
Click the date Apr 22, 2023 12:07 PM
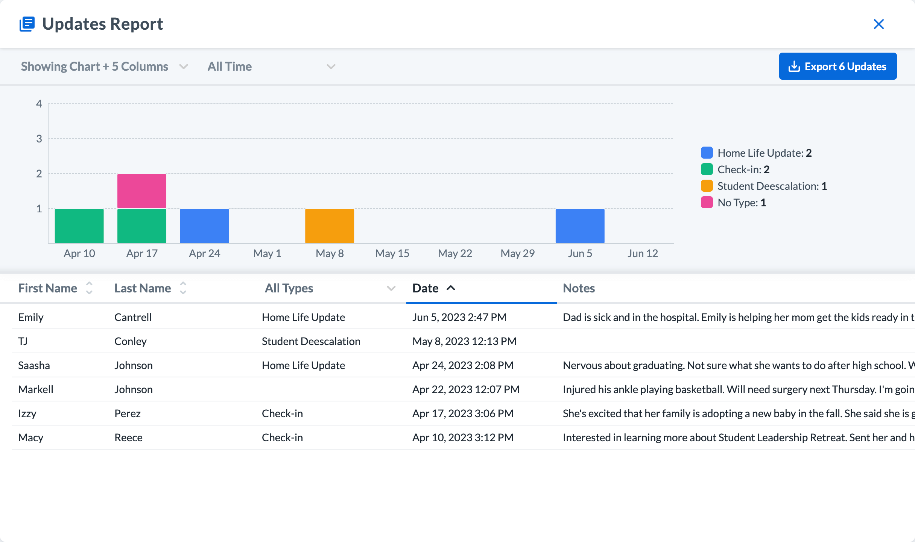pos(466,389)
